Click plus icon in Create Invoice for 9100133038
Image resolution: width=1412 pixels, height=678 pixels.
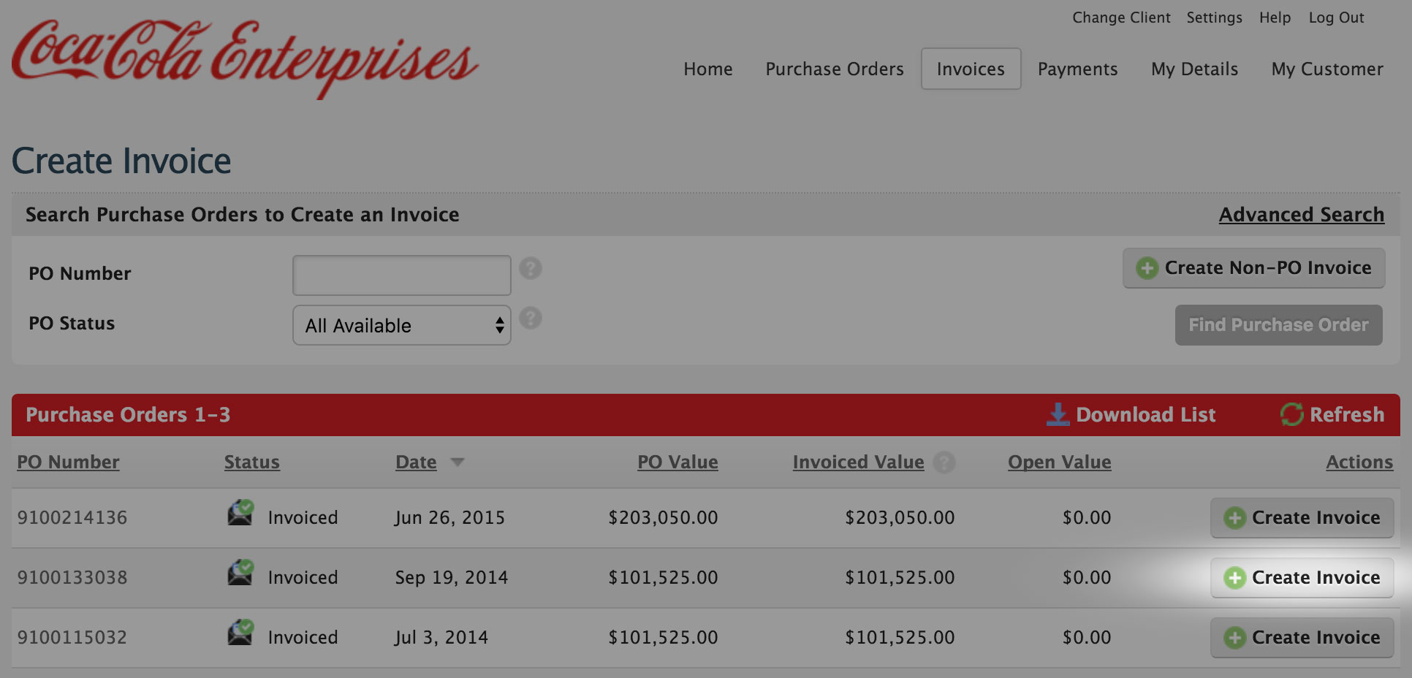coord(1235,578)
